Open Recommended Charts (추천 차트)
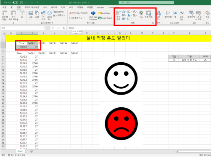Viewport: 211px width, 159px height. (x=119, y=16)
